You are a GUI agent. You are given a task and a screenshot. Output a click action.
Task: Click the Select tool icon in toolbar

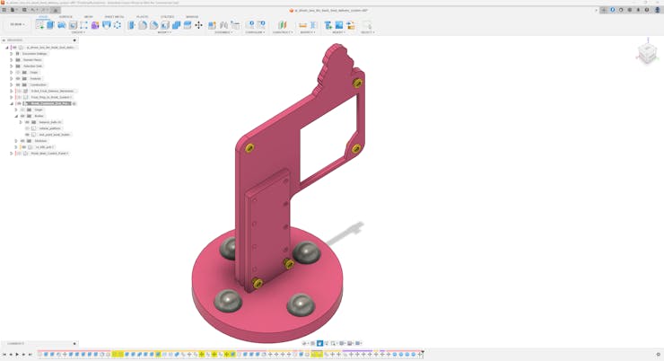click(366, 25)
